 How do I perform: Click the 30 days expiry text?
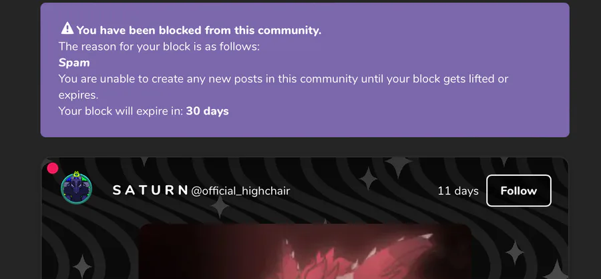208,111
